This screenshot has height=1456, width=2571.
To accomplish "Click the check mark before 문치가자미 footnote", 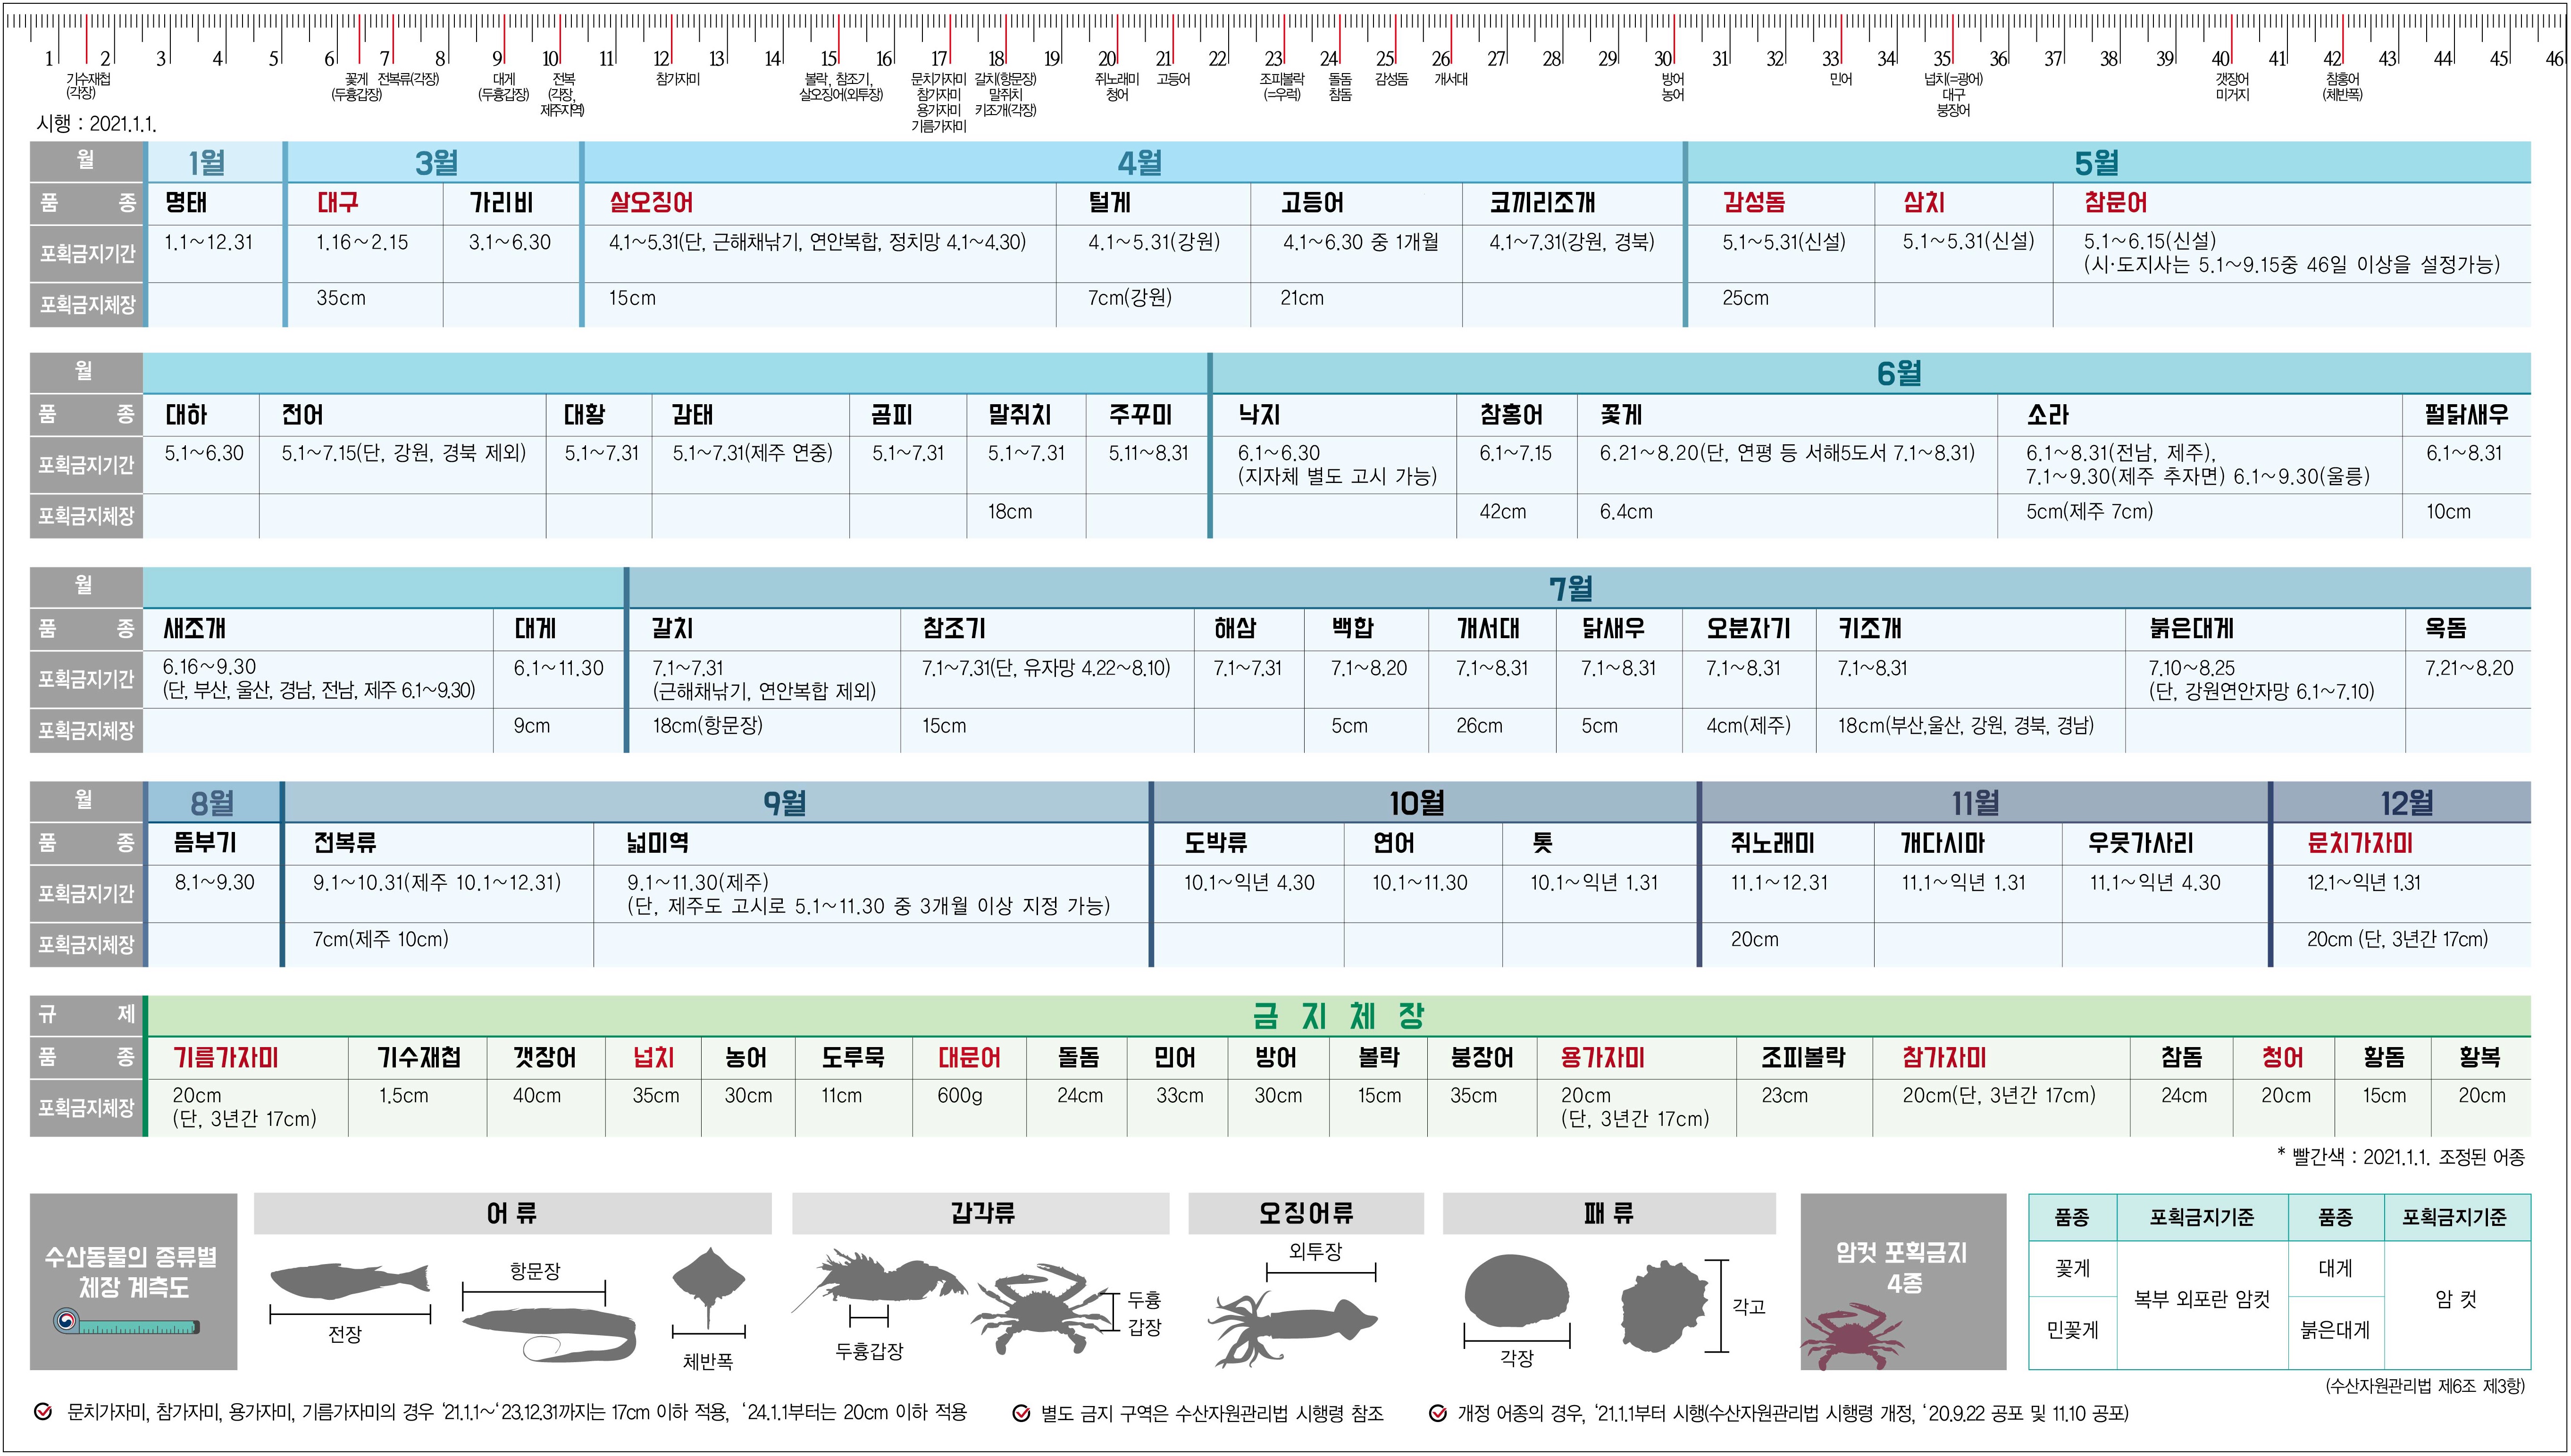I will [x=43, y=1413].
